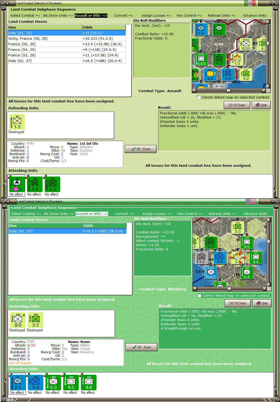Click the US flag in bottom title bar

(x=251, y=201)
